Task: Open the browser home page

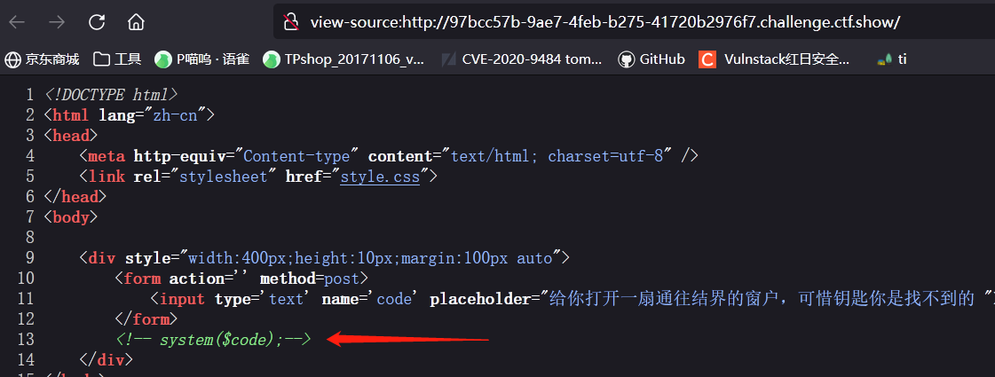Action: pos(136,23)
